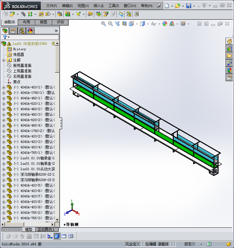The image size is (234, 248).
Task: Open the View Orientation dropdown arrow
Action: coord(137,24)
